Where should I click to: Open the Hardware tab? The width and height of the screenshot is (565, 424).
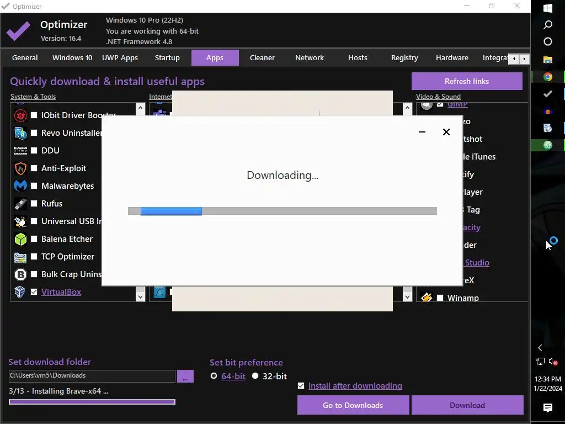pyautogui.click(x=452, y=57)
